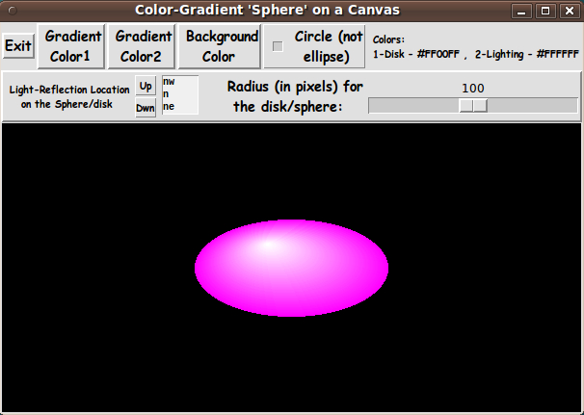Click the magenta ellipse on the canvas
584x415 pixels.
[x=292, y=268]
